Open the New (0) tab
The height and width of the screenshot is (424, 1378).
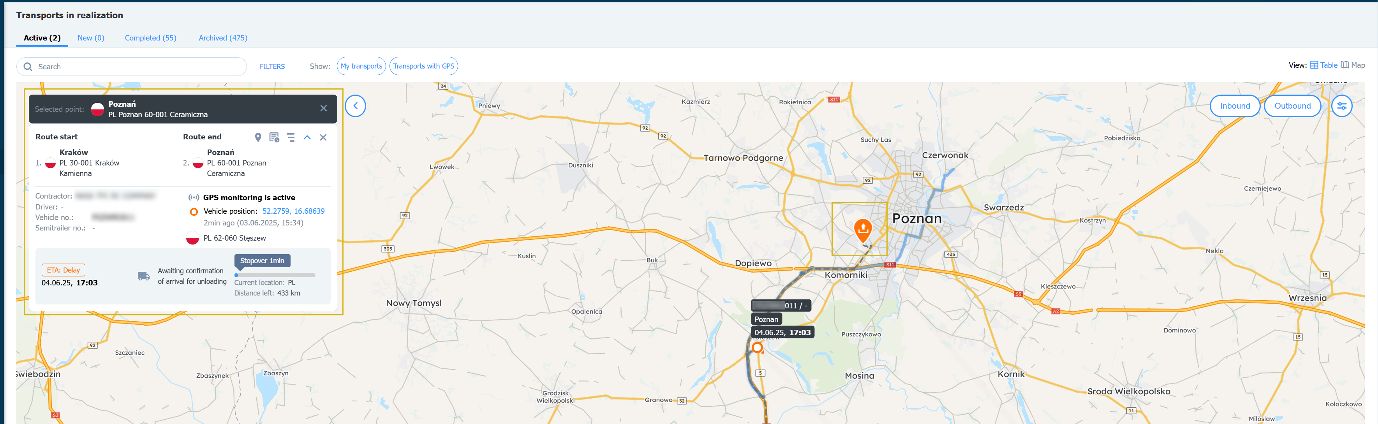click(x=91, y=38)
